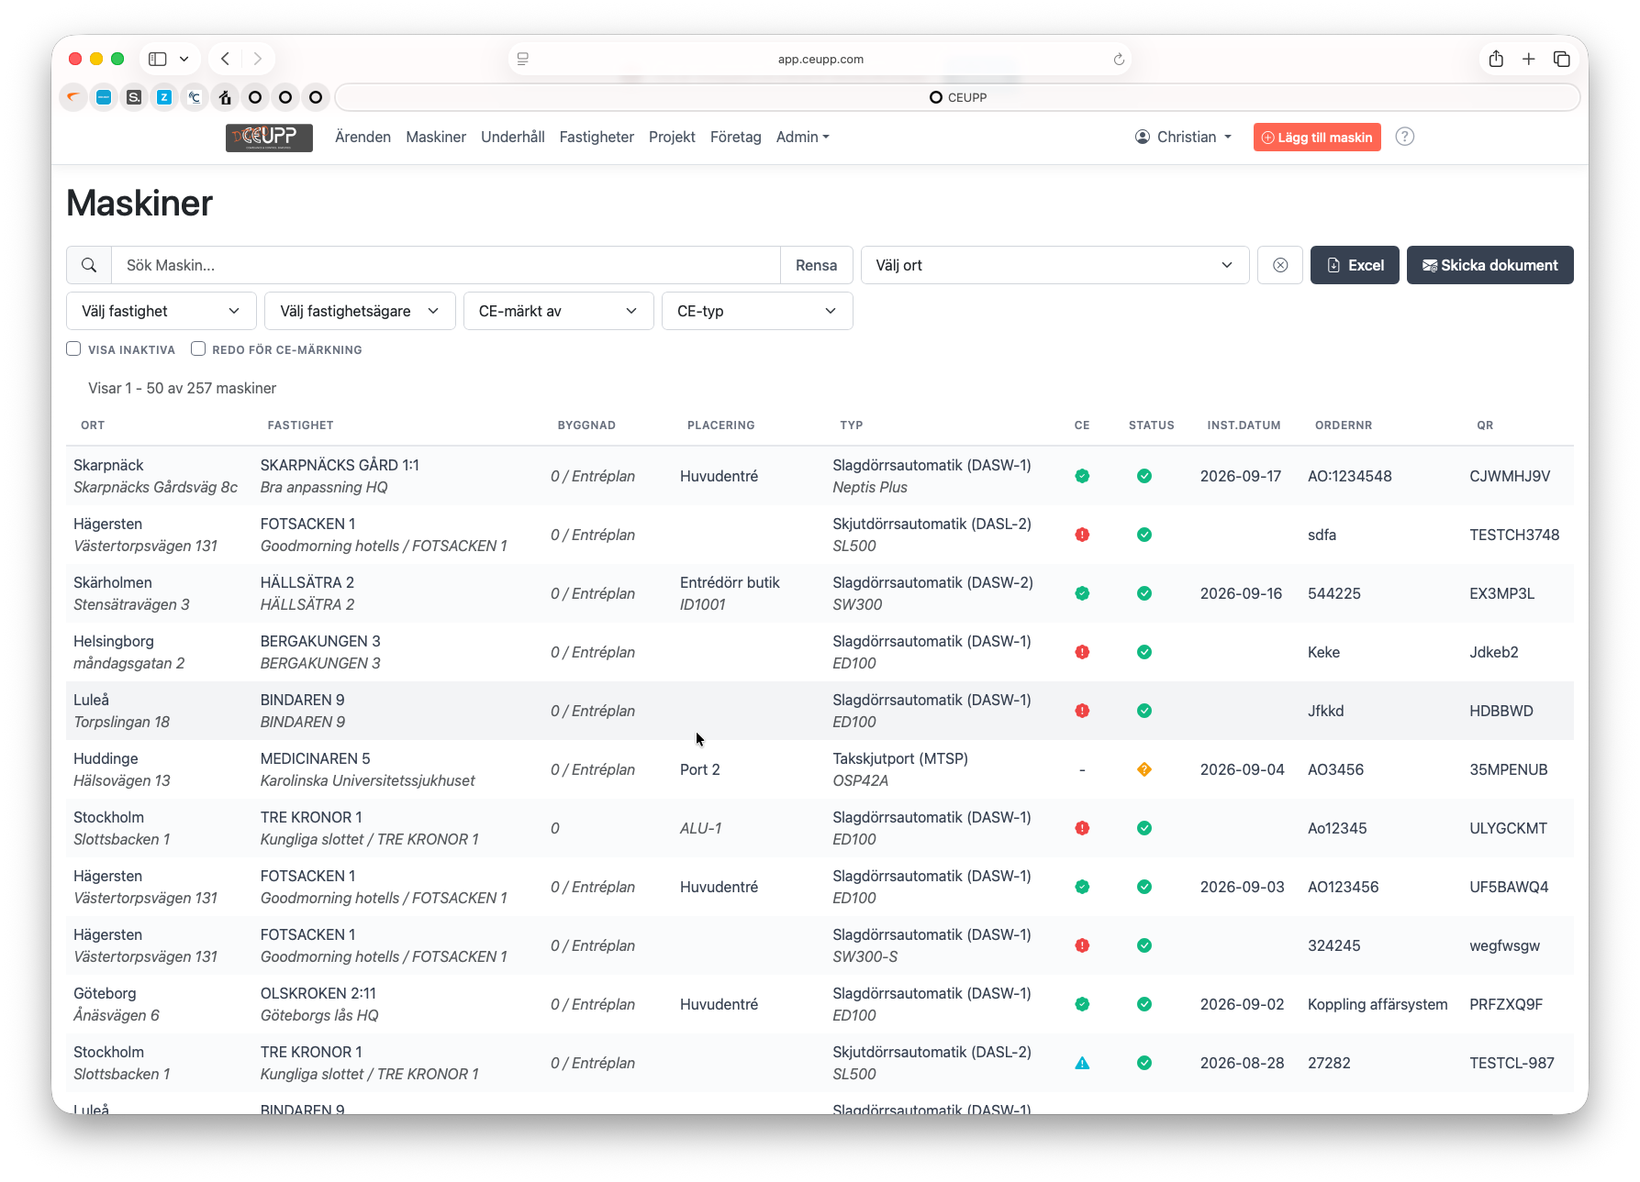Open the help question mark icon

[1404, 137]
